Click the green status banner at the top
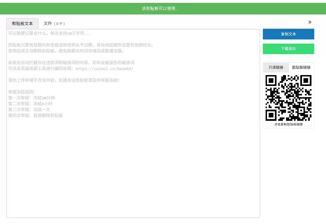Viewport: 326px width, 224px height. point(160,8)
